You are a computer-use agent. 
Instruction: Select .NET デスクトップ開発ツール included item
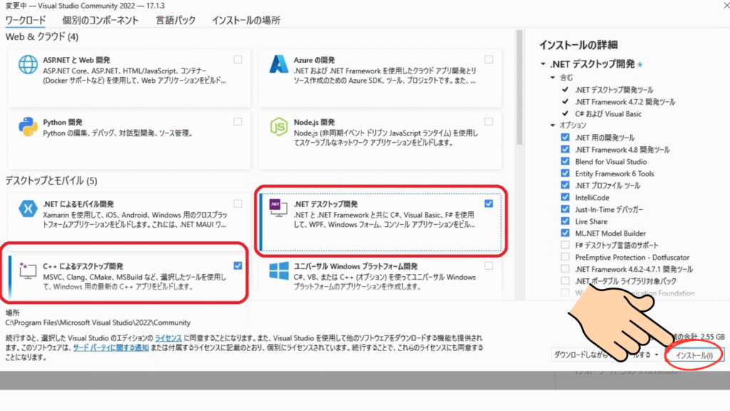click(x=614, y=90)
